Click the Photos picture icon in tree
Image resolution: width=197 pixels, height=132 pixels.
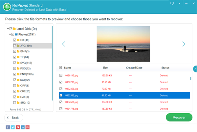click(x=16, y=34)
